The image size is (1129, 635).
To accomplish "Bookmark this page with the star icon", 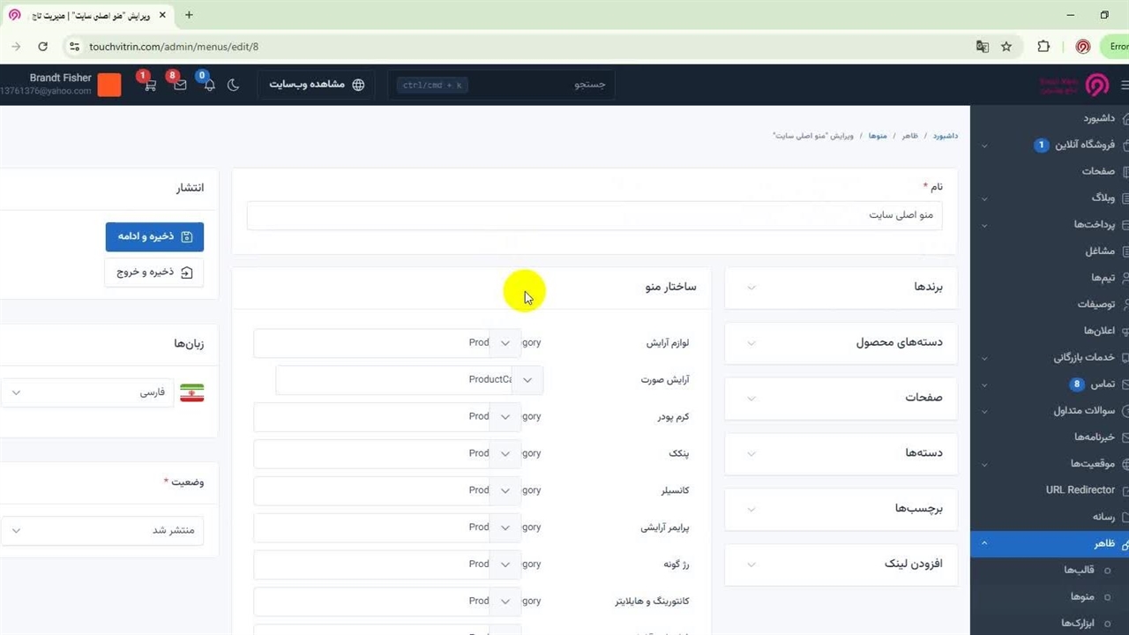I will (x=1006, y=47).
